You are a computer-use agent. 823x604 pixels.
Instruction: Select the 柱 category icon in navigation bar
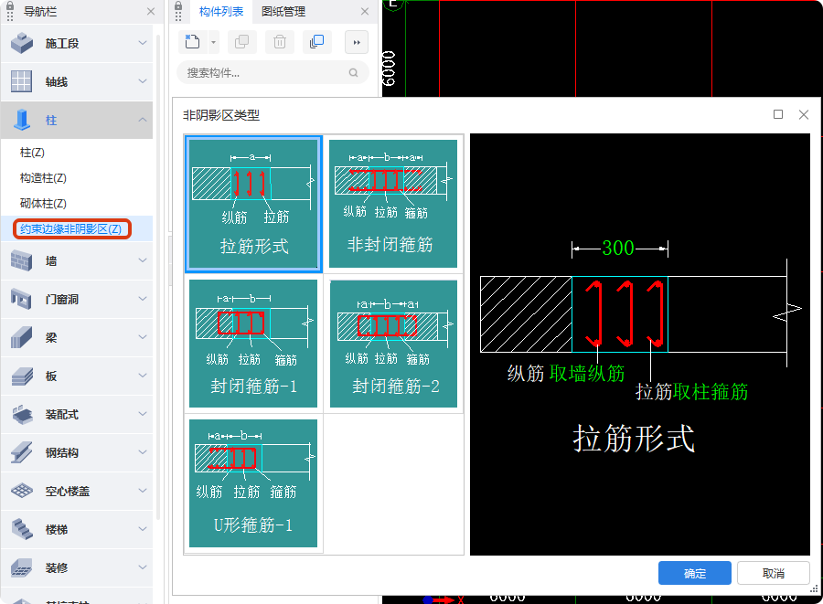[x=21, y=120]
